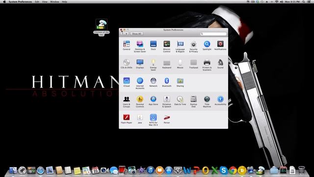Open Messages from the Dock

[114, 171]
